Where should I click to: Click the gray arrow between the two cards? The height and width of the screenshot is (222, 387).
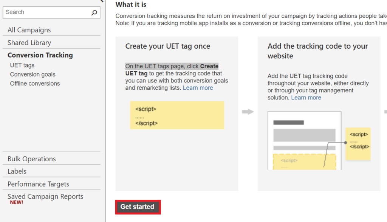(248, 112)
